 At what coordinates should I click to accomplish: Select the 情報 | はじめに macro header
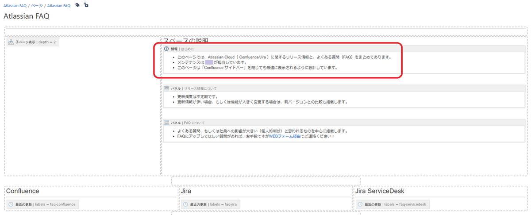[x=344, y=49]
